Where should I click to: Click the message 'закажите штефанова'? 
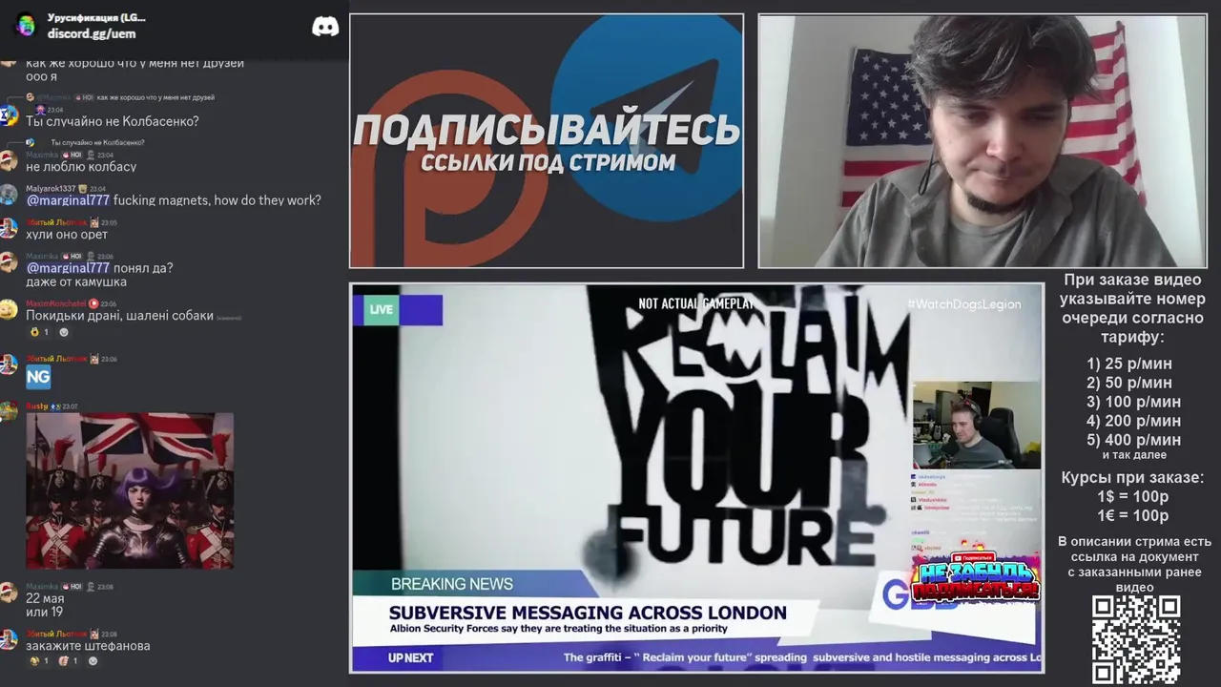click(x=88, y=646)
